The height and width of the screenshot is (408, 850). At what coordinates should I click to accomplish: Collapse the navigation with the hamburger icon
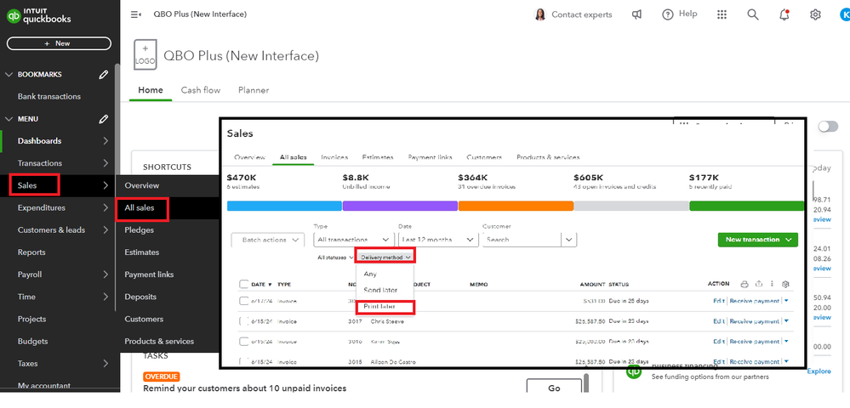click(135, 14)
